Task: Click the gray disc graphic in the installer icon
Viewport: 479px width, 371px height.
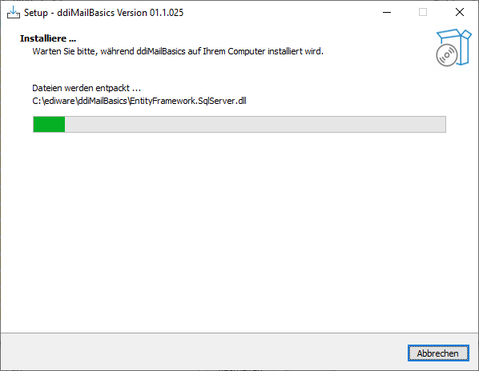Action: tap(447, 55)
